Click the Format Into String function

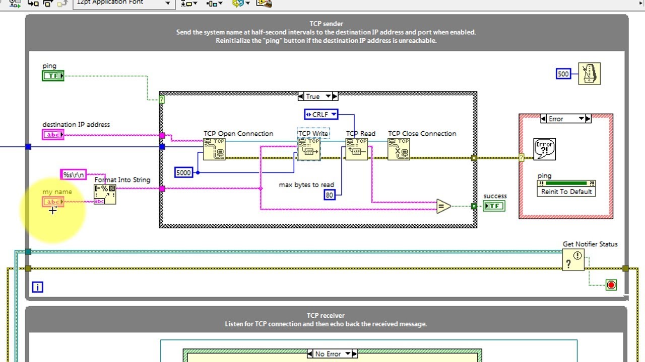point(105,194)
